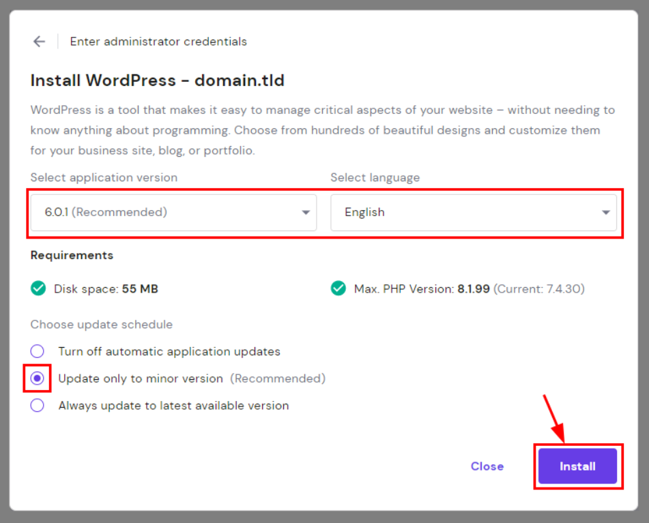Go to 'Enter administrator credentials' step
The width and height of the screenshot is (649, 523).
pos(158,42)
